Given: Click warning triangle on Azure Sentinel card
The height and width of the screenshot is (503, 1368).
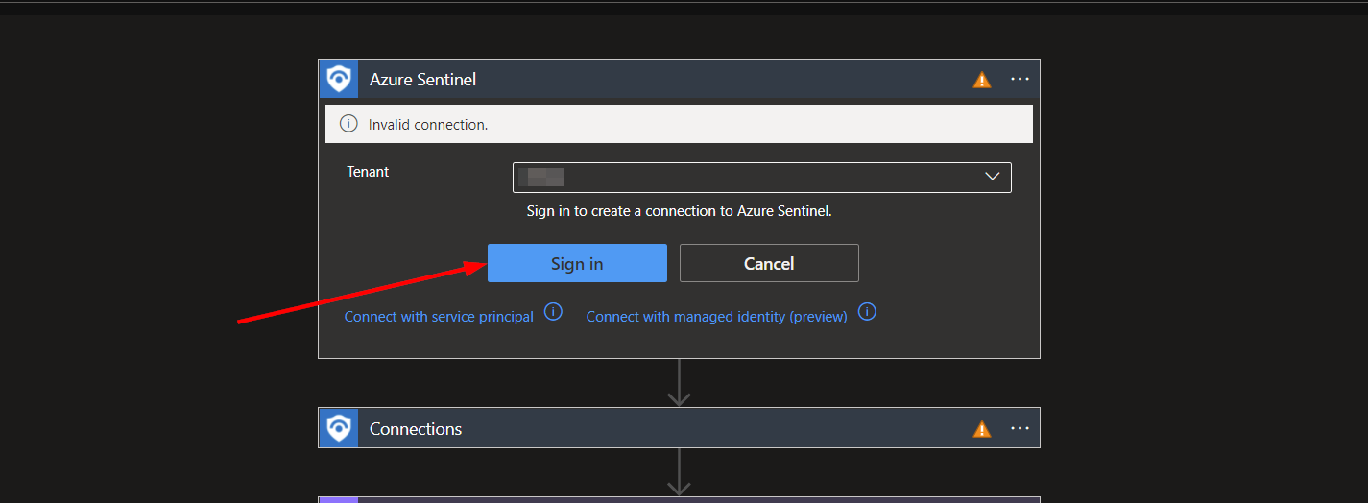Looking at the screenshot, I should click(981, 80).
